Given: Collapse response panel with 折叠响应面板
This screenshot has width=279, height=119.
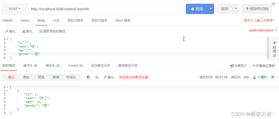Looking at the screenshot, I should (x=264, y=66).
